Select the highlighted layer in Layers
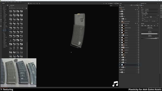 pos(129,65)
